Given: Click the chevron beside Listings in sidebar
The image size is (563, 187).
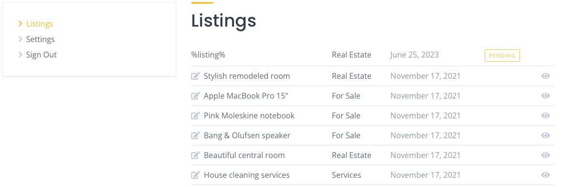Looking at the screenshot, I should pyautogui.click(x=20, y=24).
